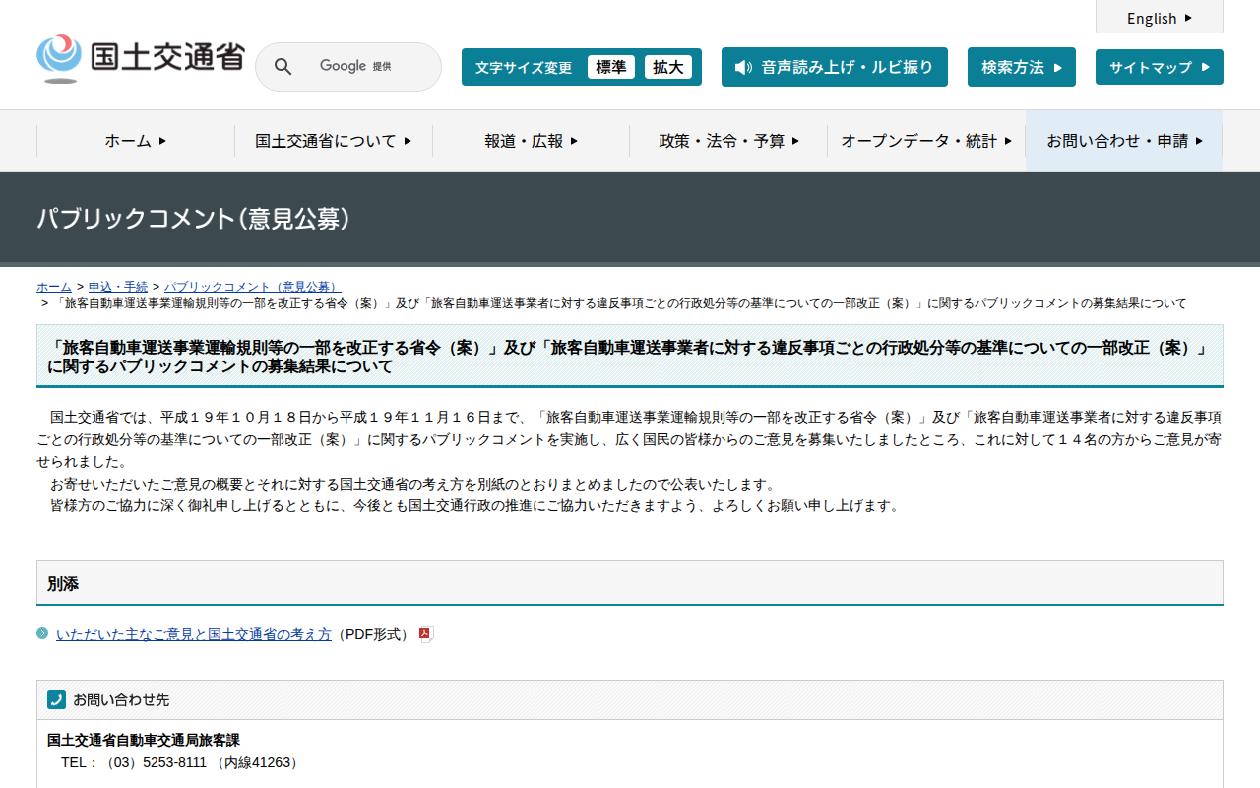This screenshot has width=1260, height=788.
Task: Click the PDF icon beside the attachment link
Action: pyautogui.click(x=425, y=634)
